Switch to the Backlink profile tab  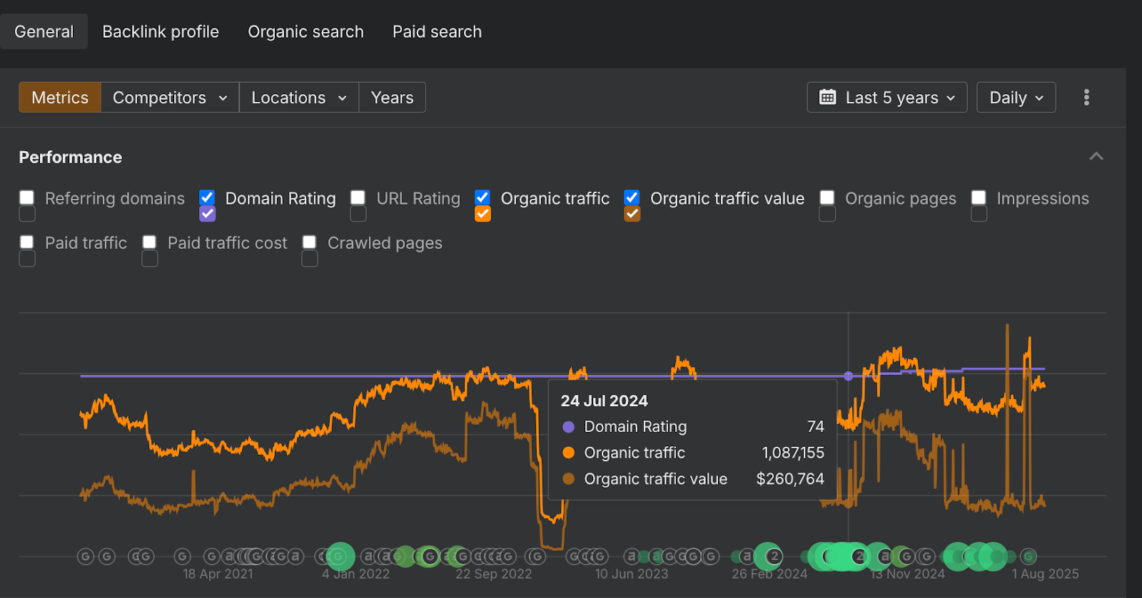coord(161,32)
